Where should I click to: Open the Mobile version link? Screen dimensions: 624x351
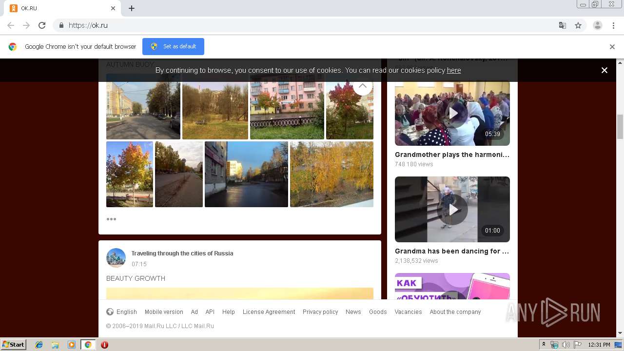[164, 312]
